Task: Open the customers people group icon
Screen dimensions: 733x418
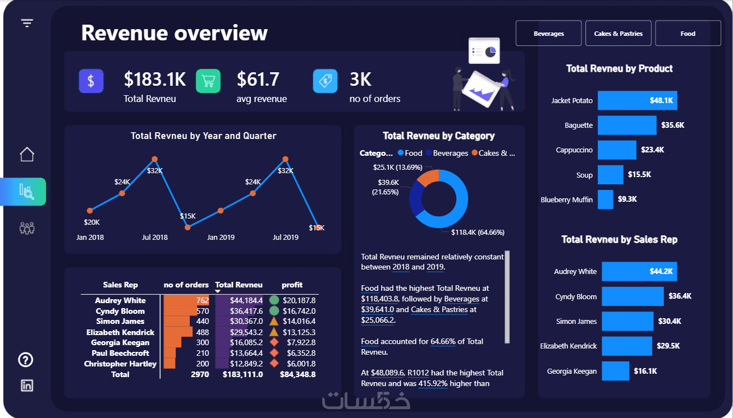Action: pyautogui.click(x=27, y=228)
